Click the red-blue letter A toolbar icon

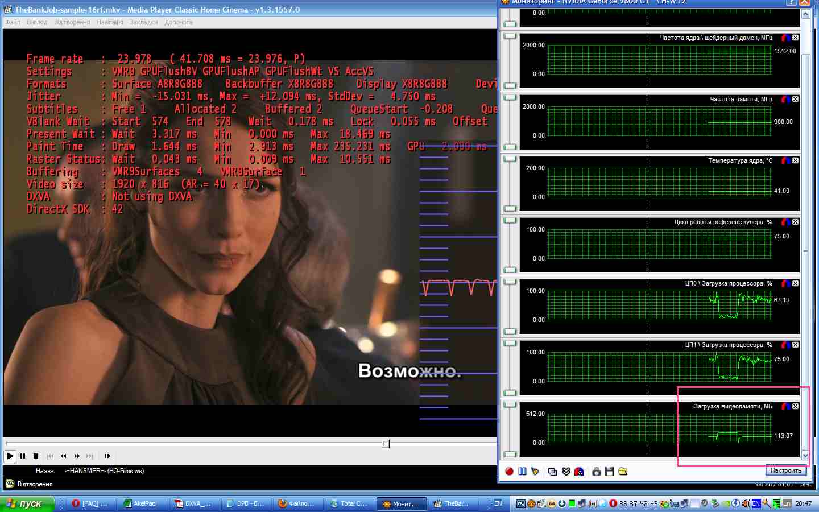click(579, 471)
